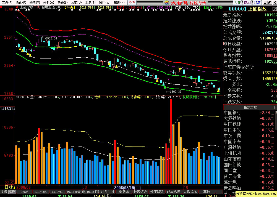Click the 中铁二局 row in contribution list

click(249, 136)
